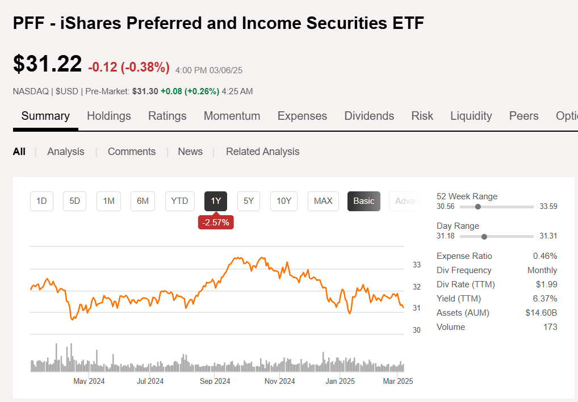Toggle Basic chart mode
The image size is (578, 402).
pyautogui.click(x=363, y=201)
